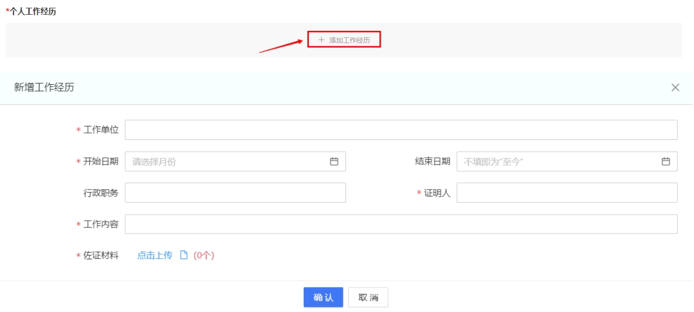Focus the 工作单位 input field

click(x=401, y=130)
